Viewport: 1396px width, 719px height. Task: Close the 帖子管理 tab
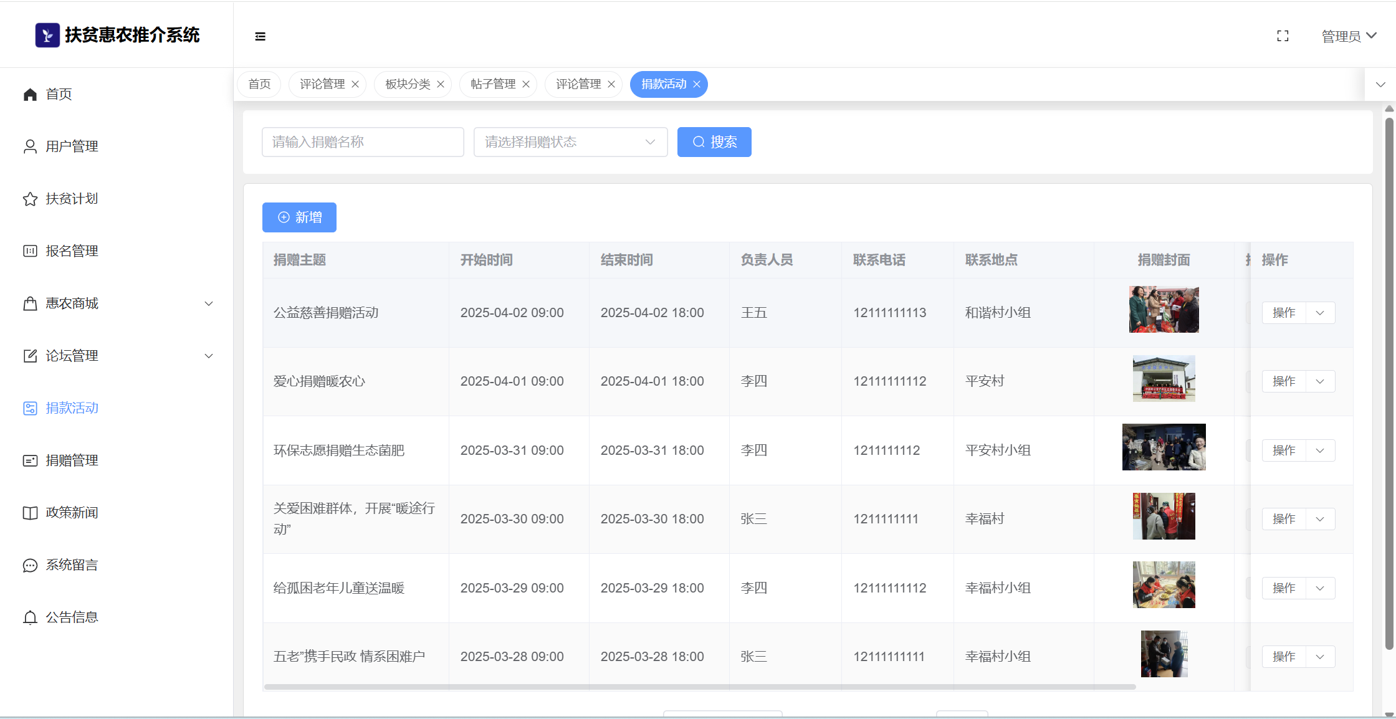coord(526,84)
